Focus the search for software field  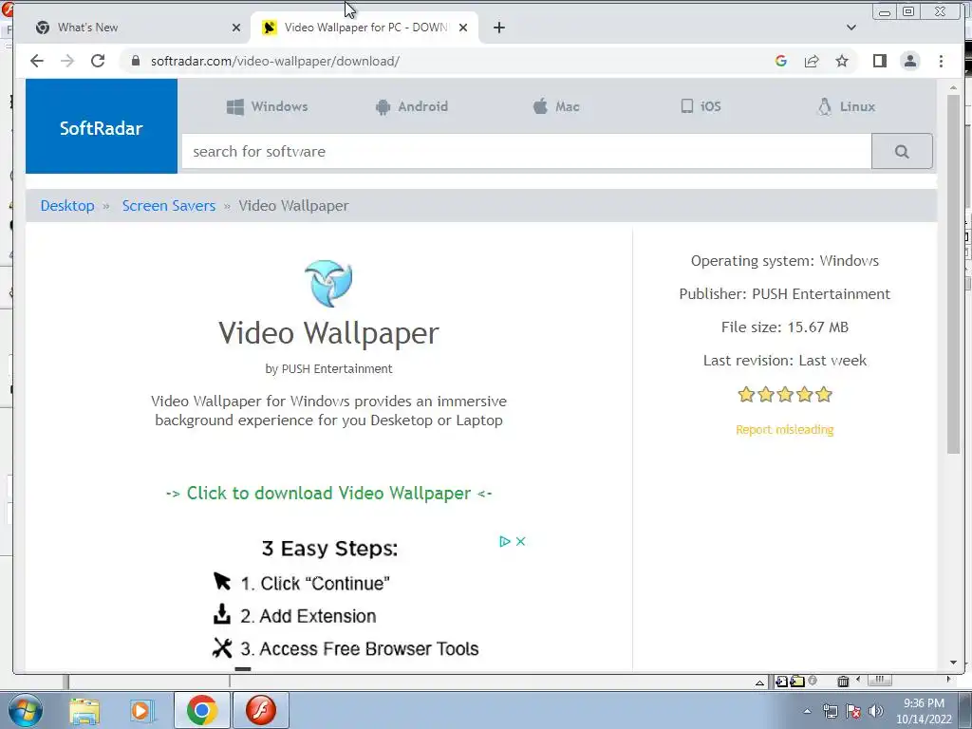click(526, 151)
